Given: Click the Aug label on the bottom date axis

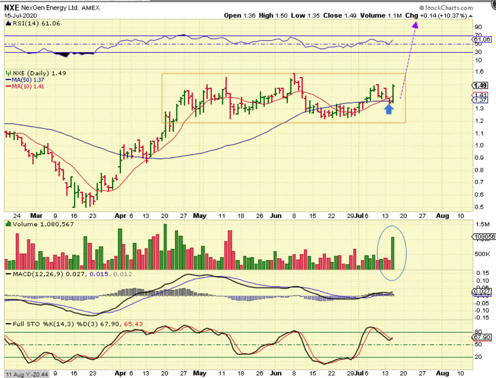Looking at the screenshot, I should pos(443,373).
